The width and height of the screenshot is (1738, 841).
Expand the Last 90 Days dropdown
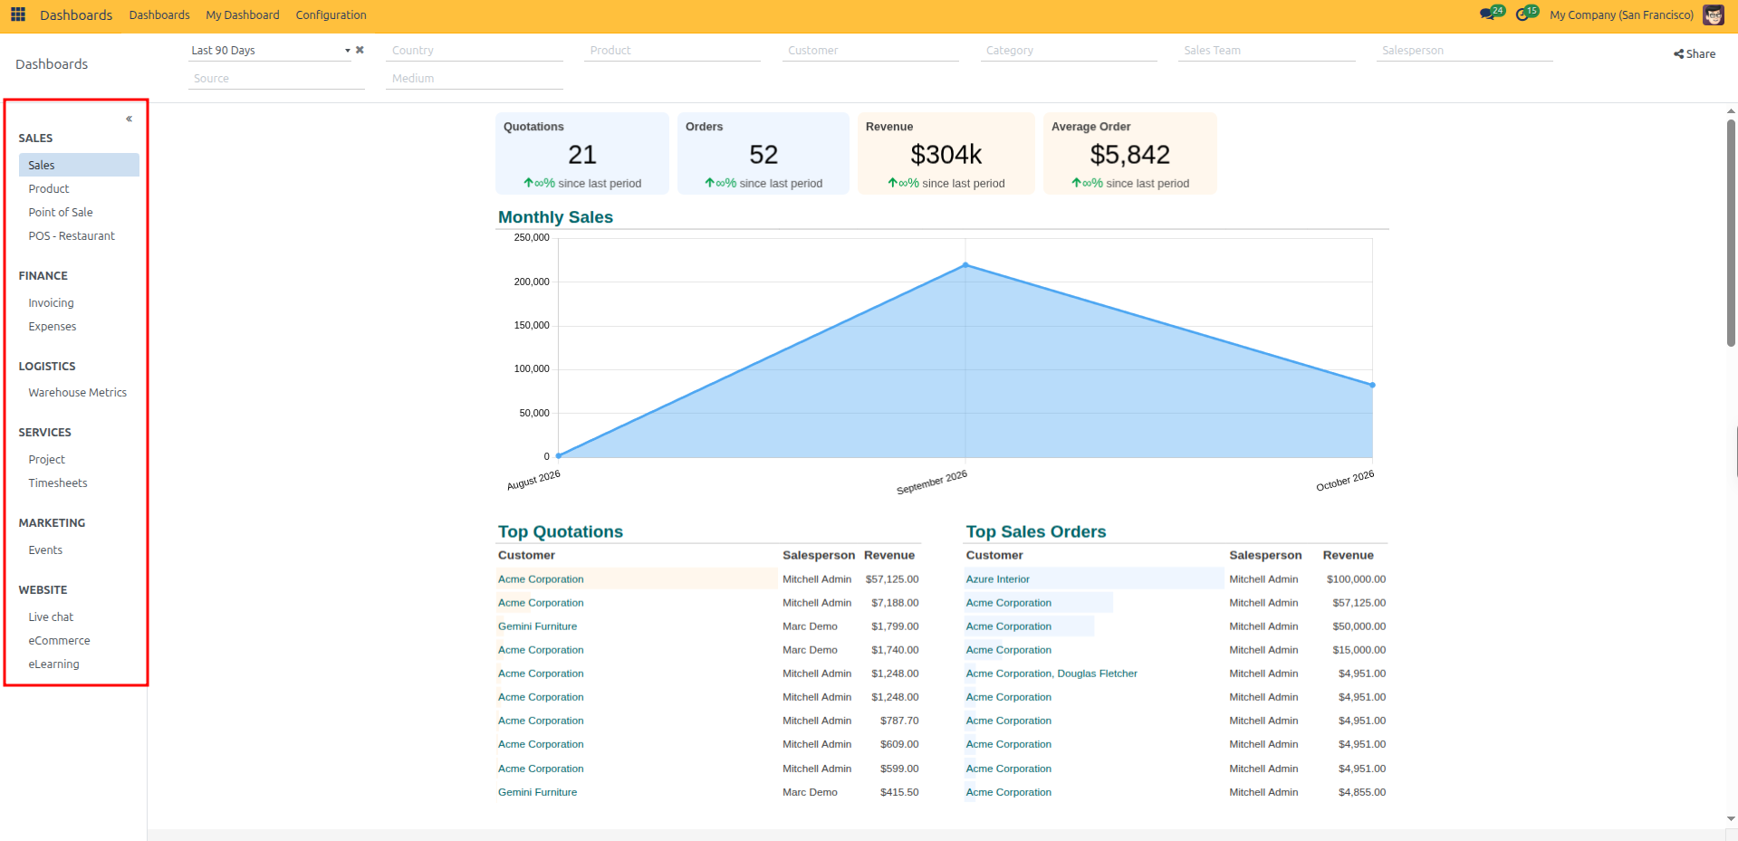pyautogui.click(x=347, y=51)
